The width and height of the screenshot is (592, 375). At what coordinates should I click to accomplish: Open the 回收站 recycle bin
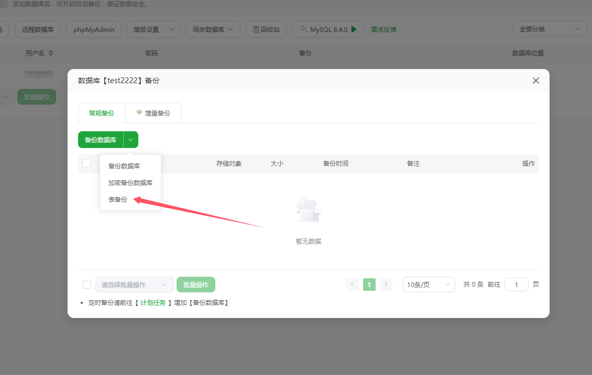pyautogui.click(x=266, y=29)
